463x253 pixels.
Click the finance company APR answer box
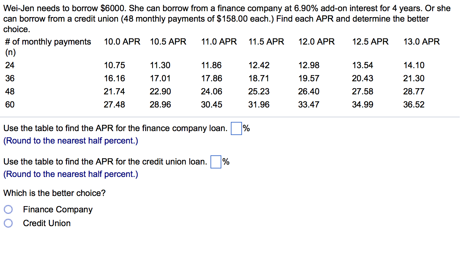[236, 128]
